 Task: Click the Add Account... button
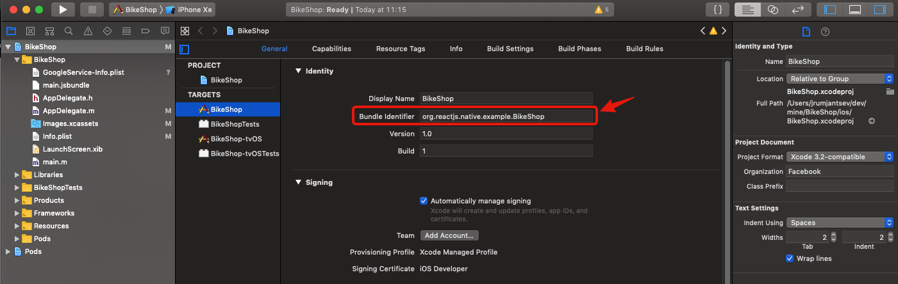[x=449, y=235]
